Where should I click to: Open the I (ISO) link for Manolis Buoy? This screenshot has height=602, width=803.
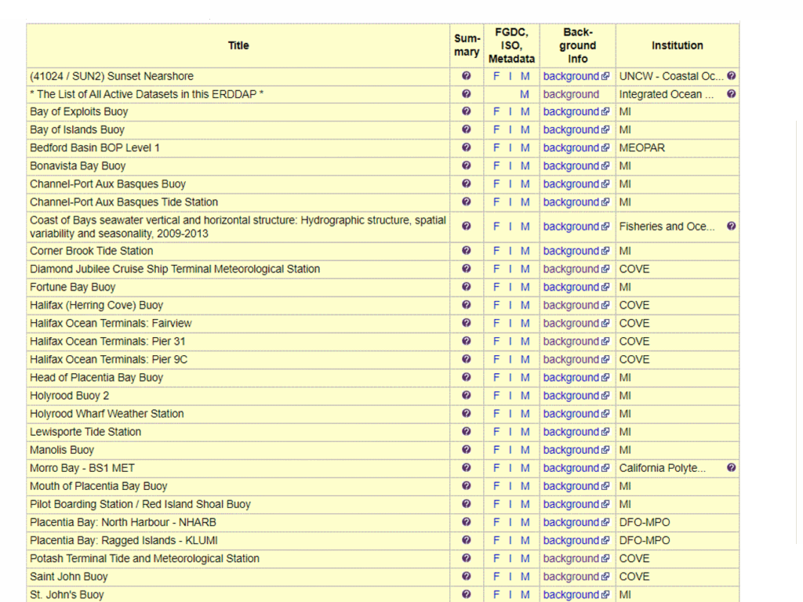coord(510,450)
